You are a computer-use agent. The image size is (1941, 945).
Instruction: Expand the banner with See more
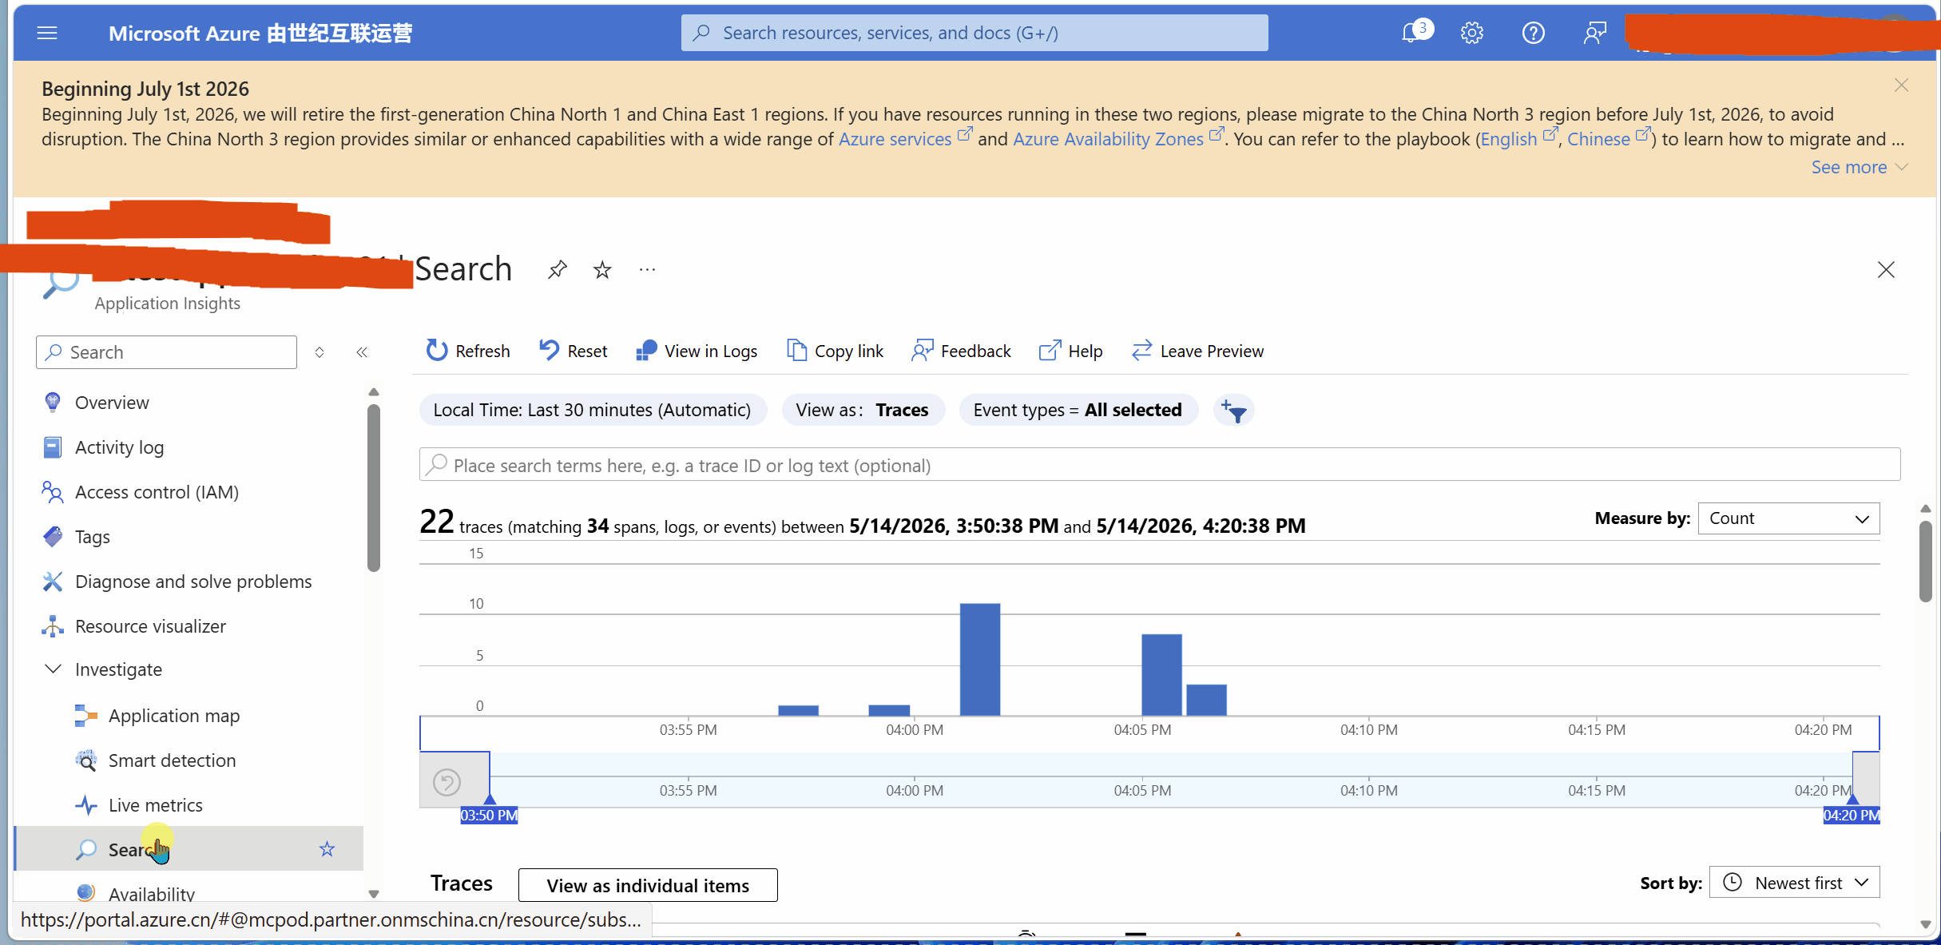tap(1858, 167)
